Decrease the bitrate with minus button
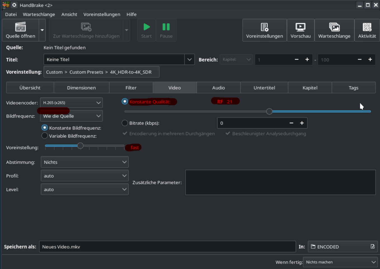 [x=291, y=123]
